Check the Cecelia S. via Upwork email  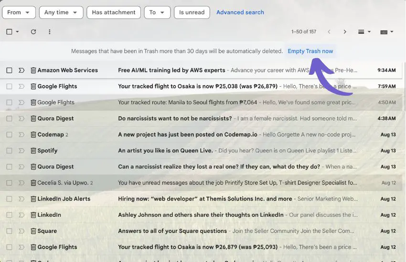click(x=10, y=183)
